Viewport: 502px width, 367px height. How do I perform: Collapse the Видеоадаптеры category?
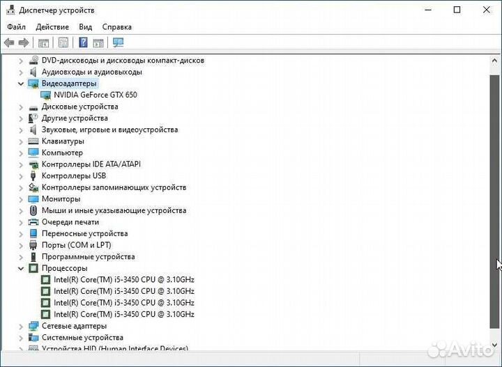tap(21, 84)
